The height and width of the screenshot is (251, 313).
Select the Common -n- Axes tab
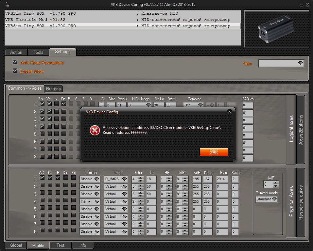[x=25, y=88]
